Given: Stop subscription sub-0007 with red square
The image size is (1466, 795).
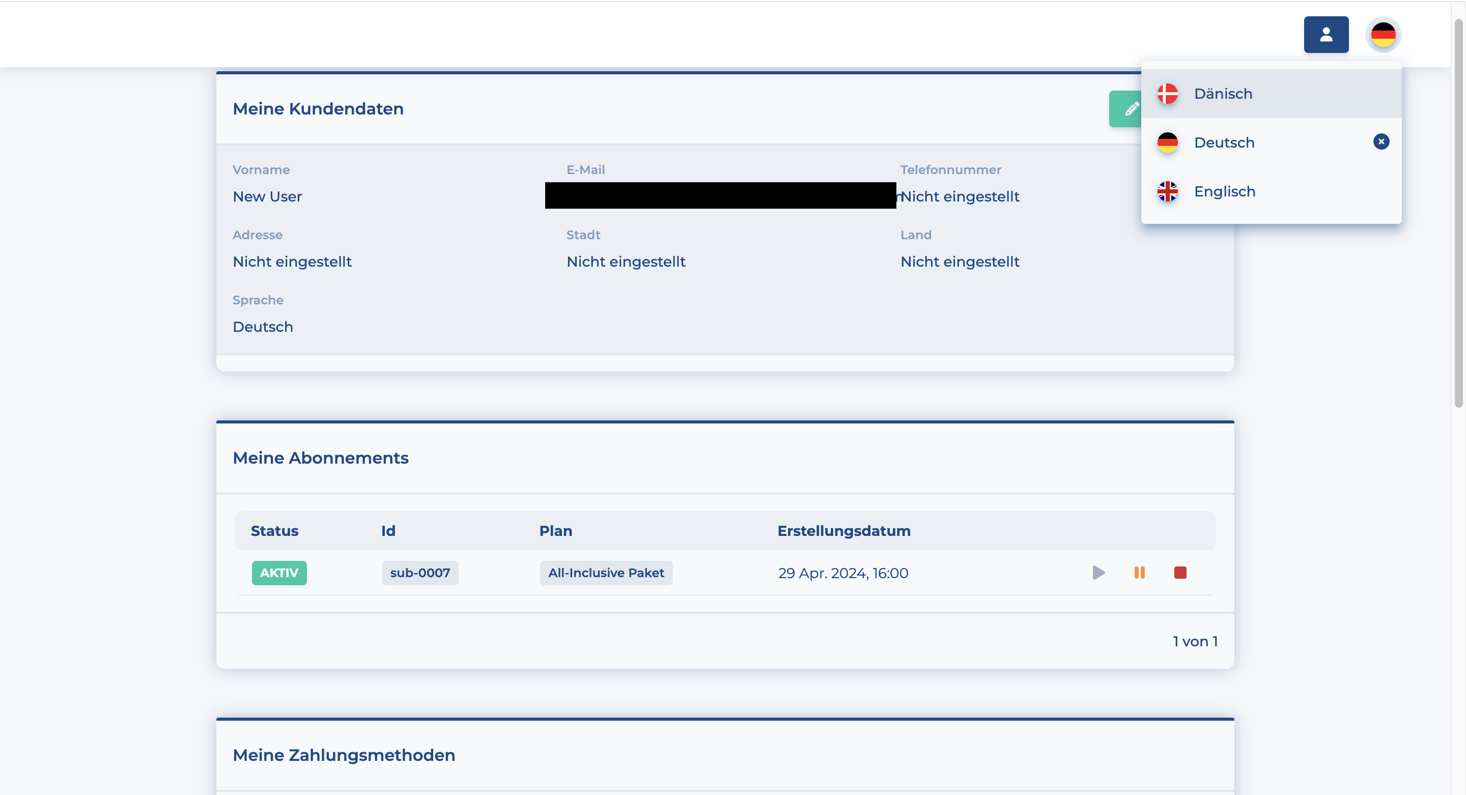Looking at the screenshot, I should click(1180, 573).
